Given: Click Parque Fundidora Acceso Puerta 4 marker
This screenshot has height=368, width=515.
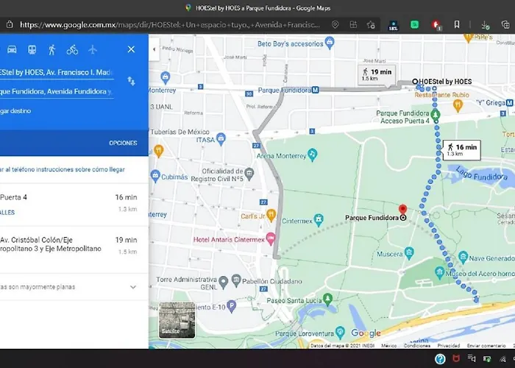Looking at the screenshot, I should pos(436,116).
